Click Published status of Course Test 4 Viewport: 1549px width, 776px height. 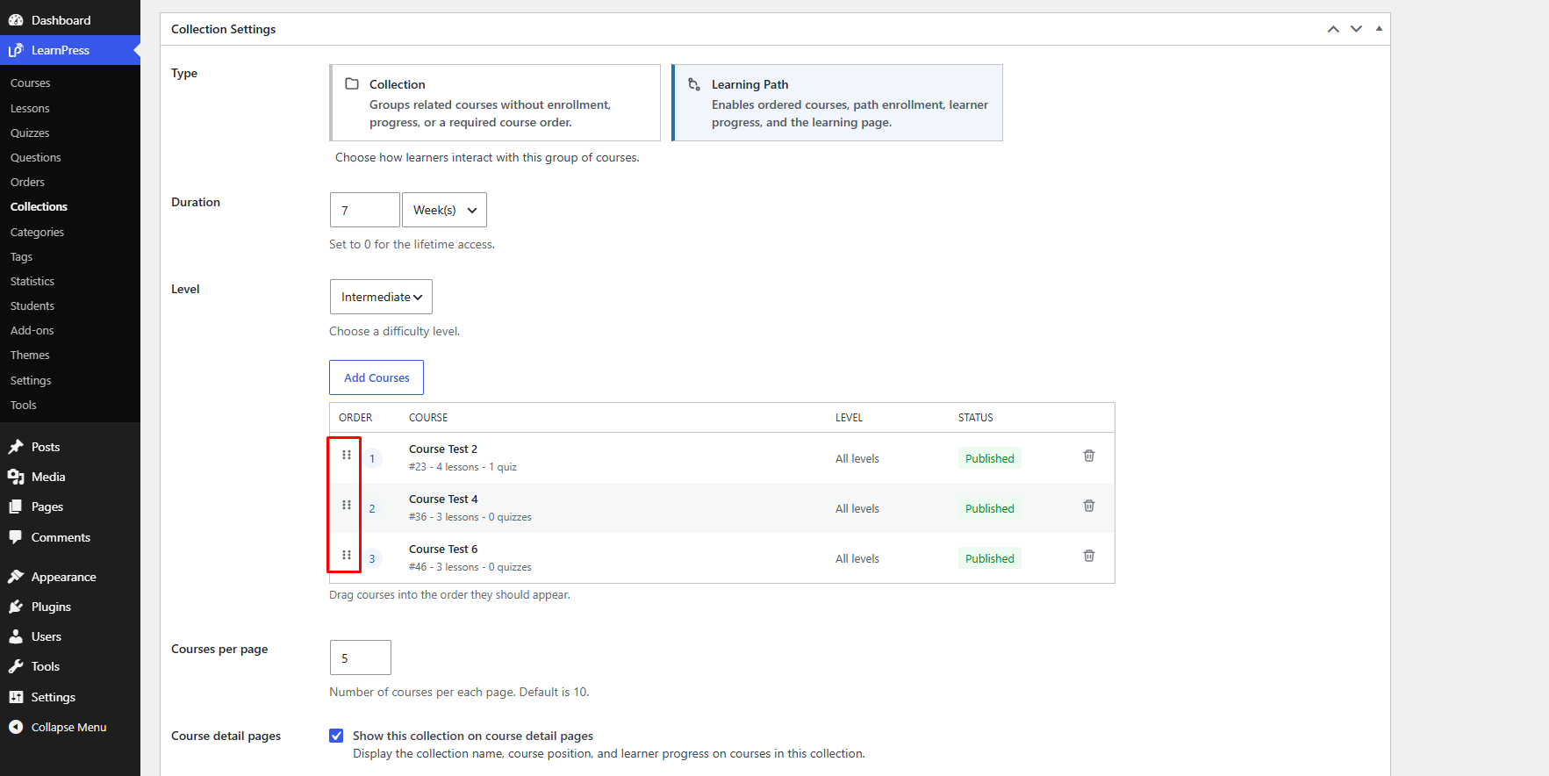coord(990,508)
